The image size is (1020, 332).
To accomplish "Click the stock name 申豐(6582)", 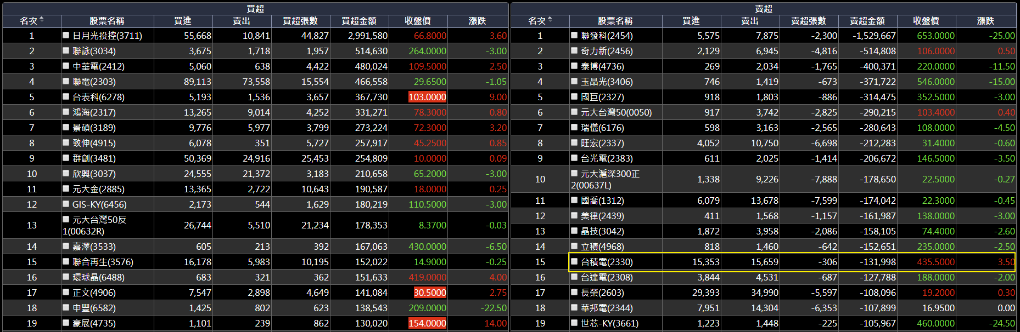I will point(94,308).
